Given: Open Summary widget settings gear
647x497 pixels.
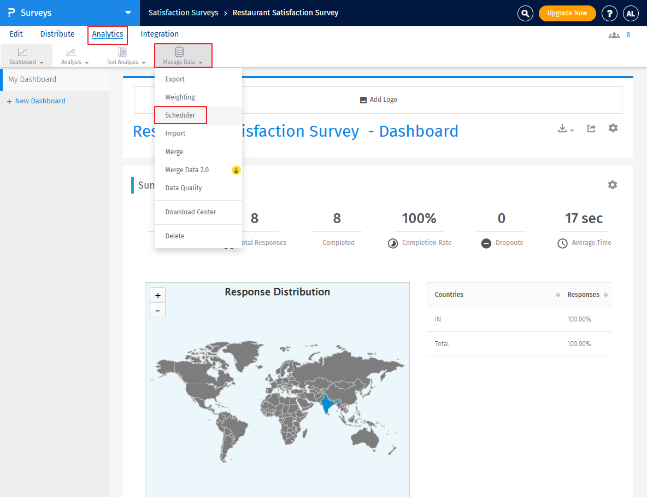Looking at the screenshot, I should [x=613, y=185].
